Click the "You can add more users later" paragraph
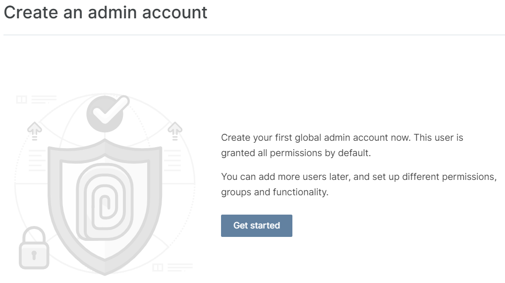The width and height of the screenshot is (505, 283). (359, 184)
